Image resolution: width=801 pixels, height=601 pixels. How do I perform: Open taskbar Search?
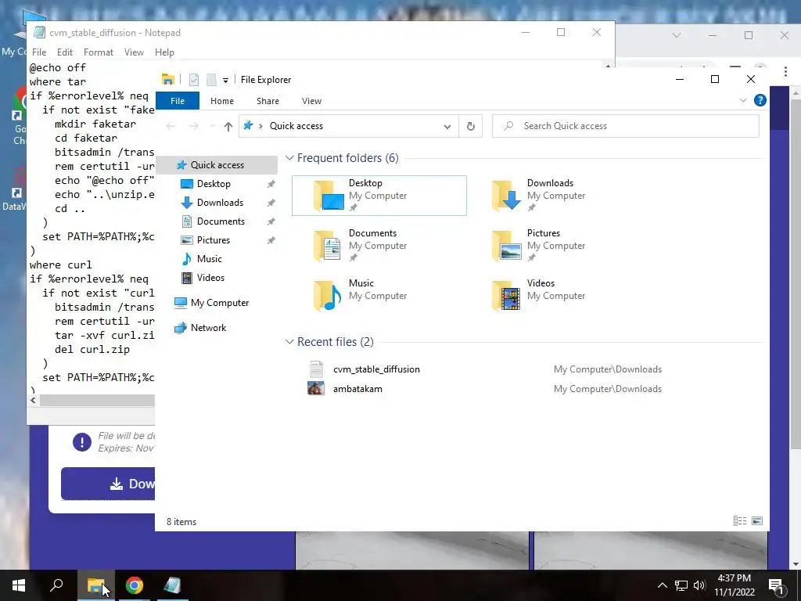tap(56, 585)
